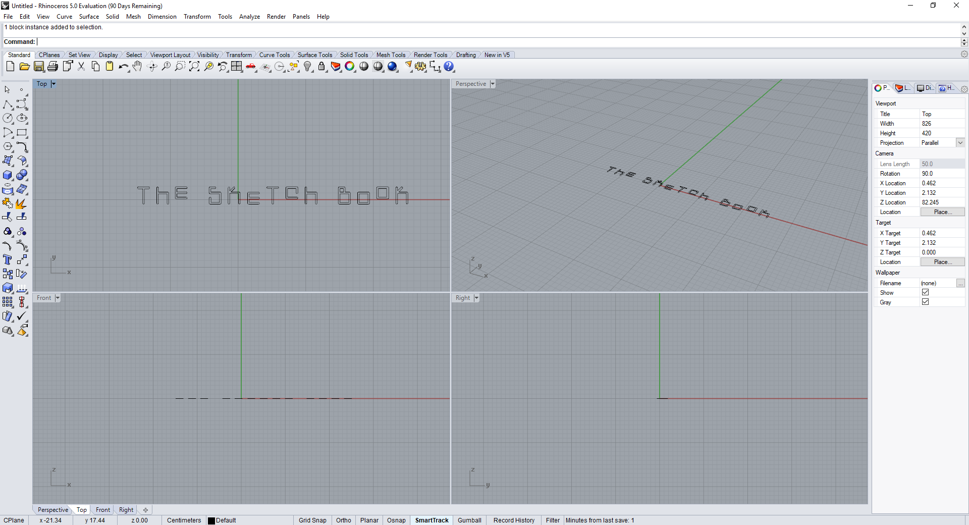Open a file with the folder icon

pos(24,67)
